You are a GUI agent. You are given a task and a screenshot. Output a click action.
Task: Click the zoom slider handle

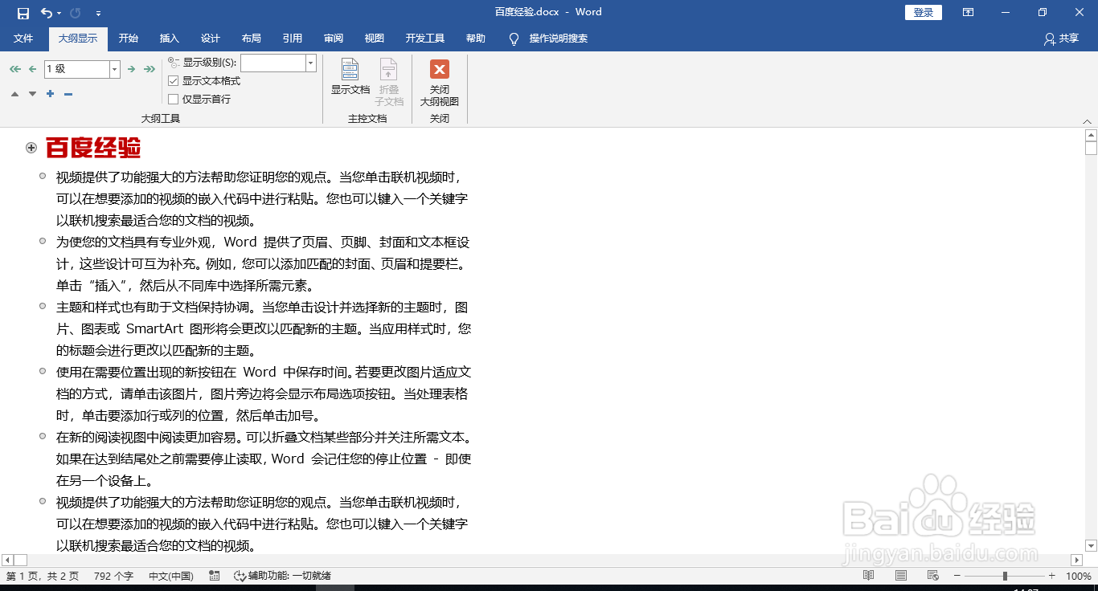click(x=1005, y=576)
